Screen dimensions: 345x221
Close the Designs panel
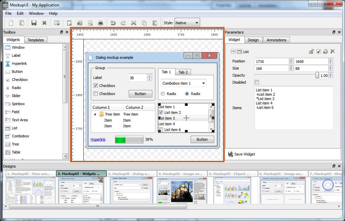[x=339, y=166]
